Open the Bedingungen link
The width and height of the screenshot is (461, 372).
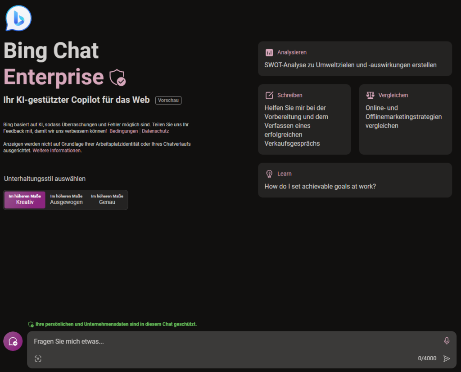pos(123,131)
